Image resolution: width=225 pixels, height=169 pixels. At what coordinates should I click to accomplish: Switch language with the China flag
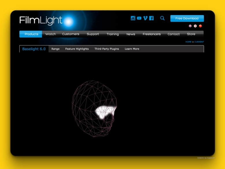[200, 26]
